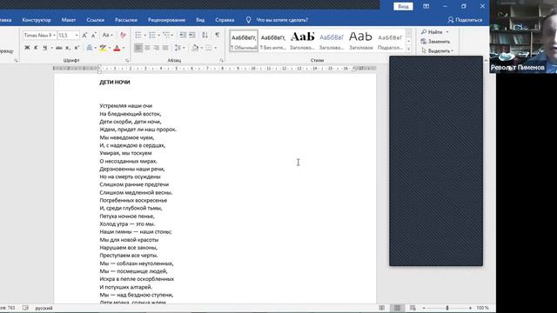The width and height of the screenshot is (557, 313).
Task: Open the Вид tab
Action: (200, 20)
